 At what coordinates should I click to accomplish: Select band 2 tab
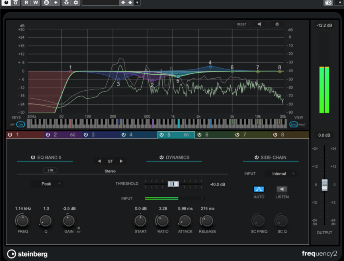63,135
